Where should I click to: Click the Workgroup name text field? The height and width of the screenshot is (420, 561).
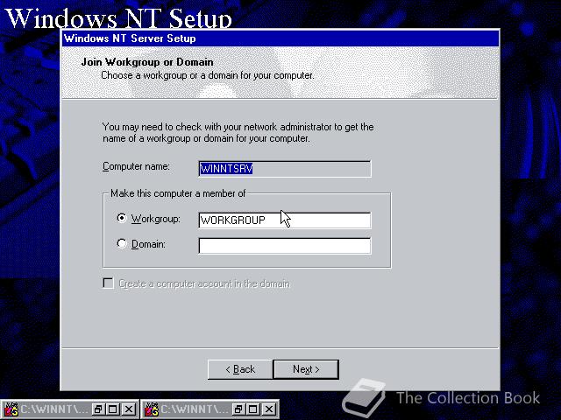pos(285,220)
